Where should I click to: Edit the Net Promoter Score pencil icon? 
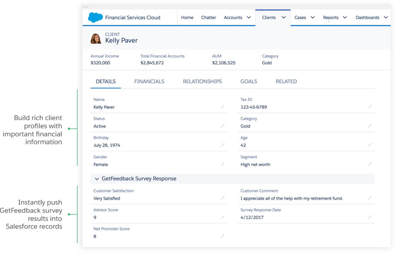tap(222, 236)
